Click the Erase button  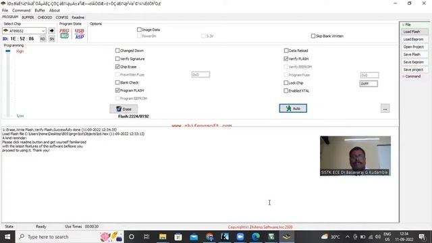pos(124,109)
